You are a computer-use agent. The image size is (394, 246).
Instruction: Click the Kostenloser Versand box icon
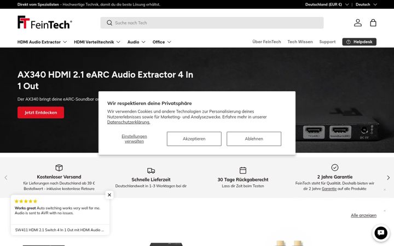pyautogui.click(x=59, y=167)
